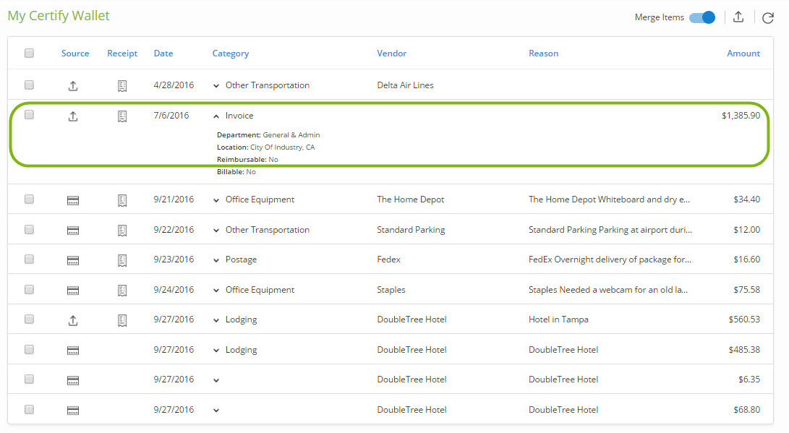Open receipt icon for Hotel in Tampa row
The image size is (789, 433).
click(122, 320)
